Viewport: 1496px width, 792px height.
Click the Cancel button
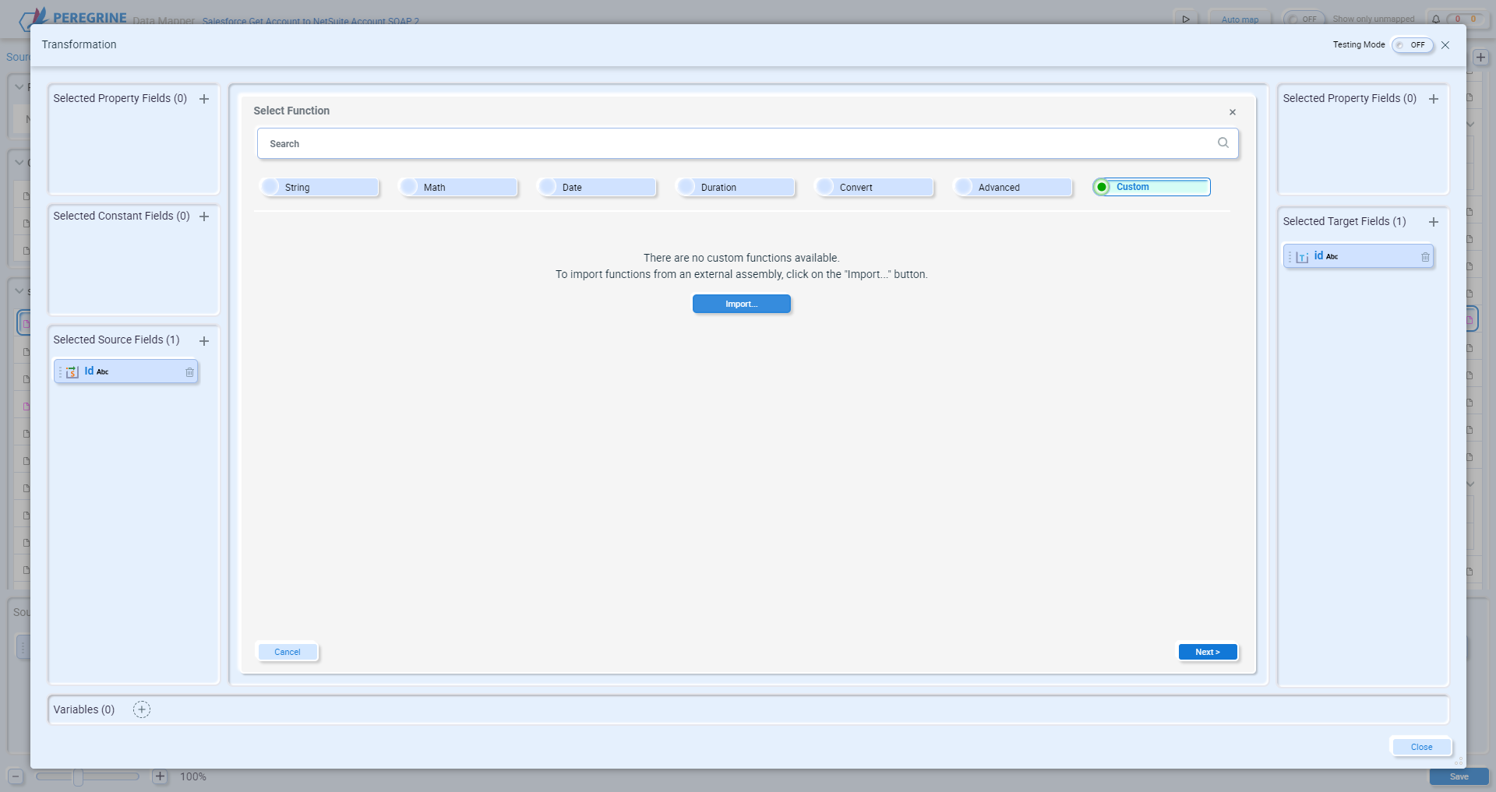pos(288,652)
